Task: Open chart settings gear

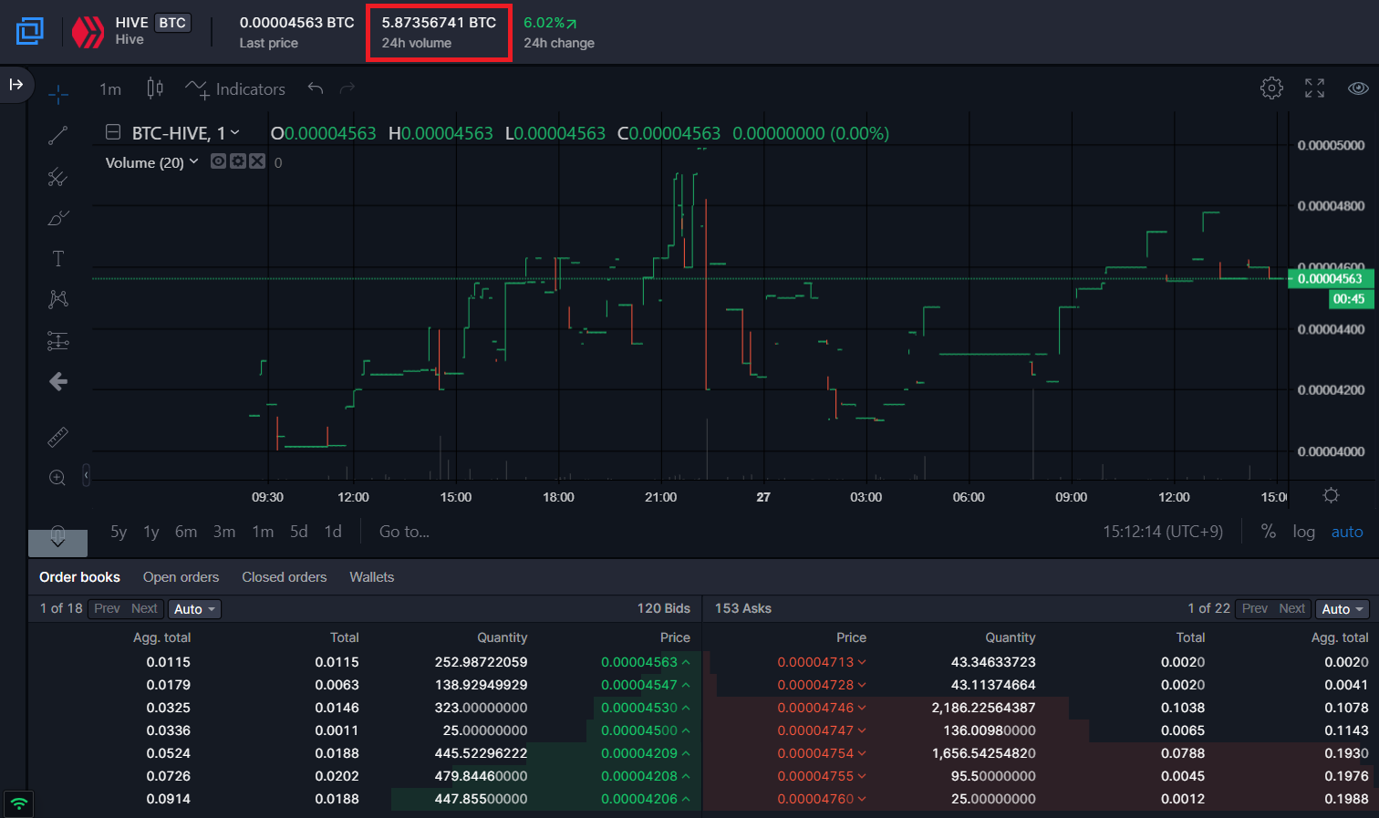Action: 1271,88
